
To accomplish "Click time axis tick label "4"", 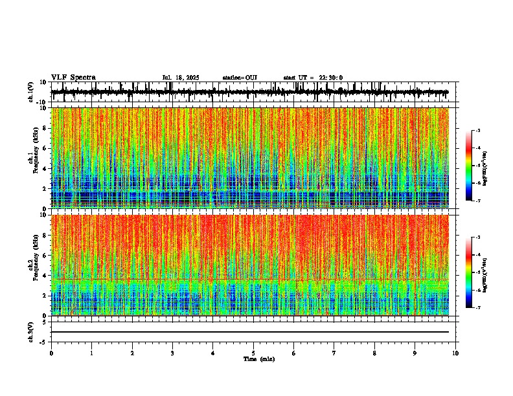I will click(x=213, y=353).
